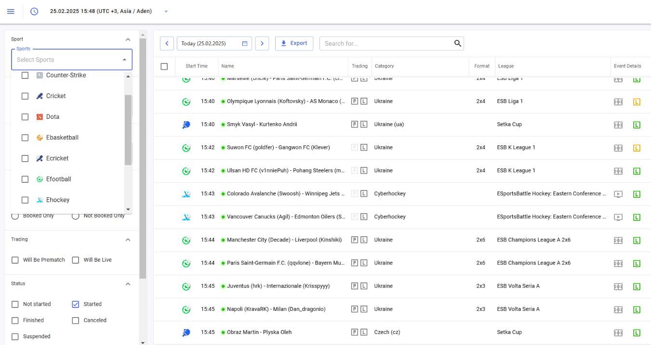Click calendar icon in date field
This screenshot has height=345, width=651.
245,43
